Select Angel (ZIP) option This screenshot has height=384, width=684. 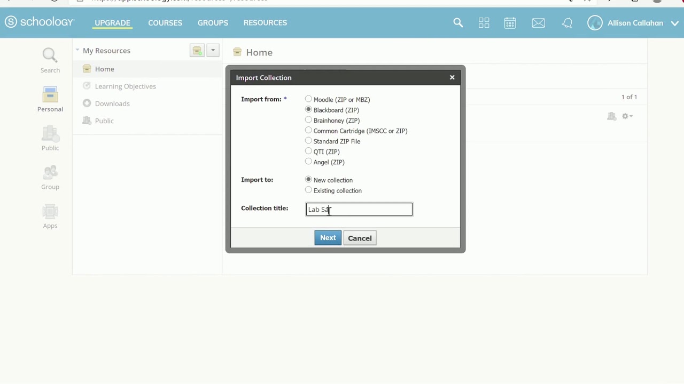tap(308, 162)
